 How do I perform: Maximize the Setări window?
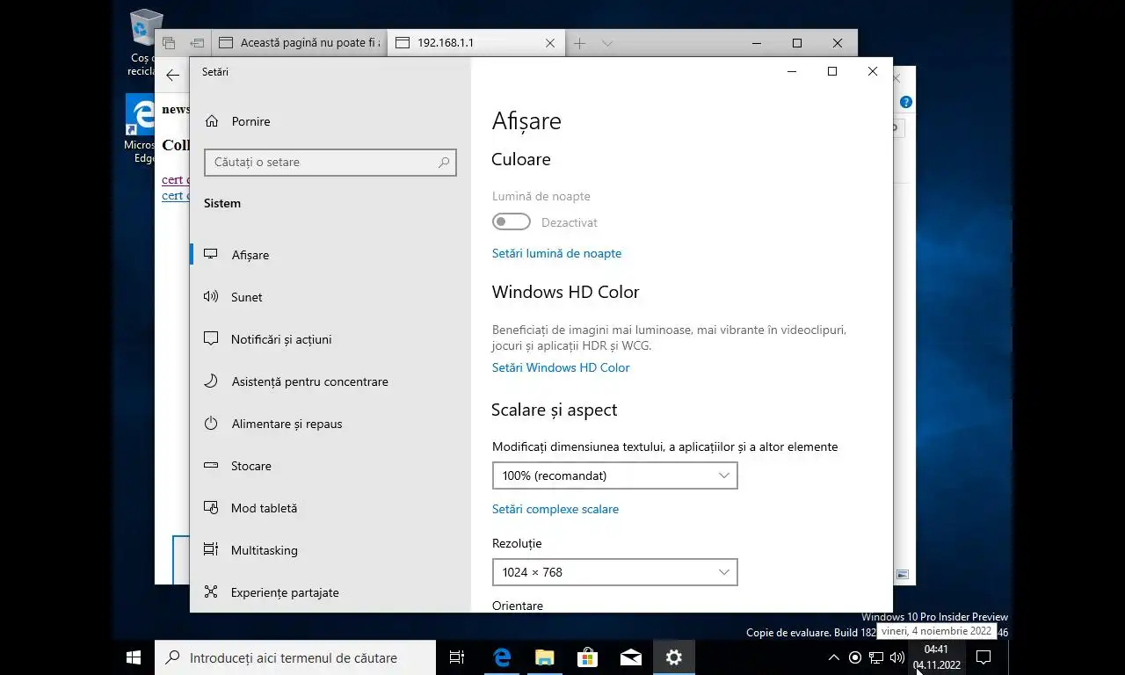pos(832,71)
